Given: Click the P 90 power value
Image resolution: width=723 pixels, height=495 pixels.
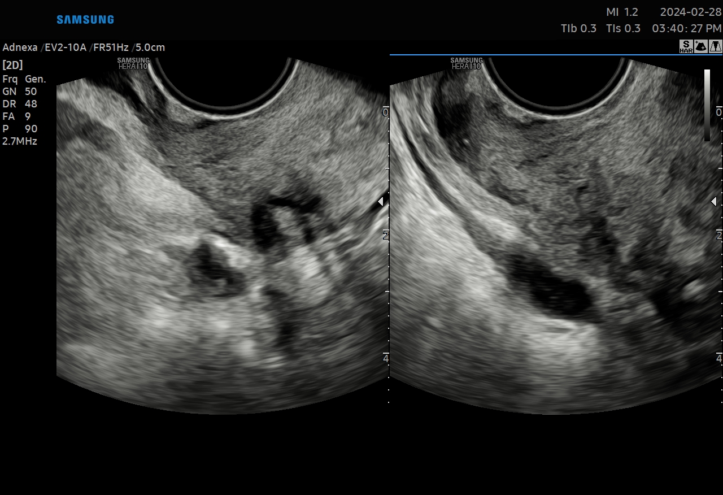Looking at the screenshot, I should (20, 129).
